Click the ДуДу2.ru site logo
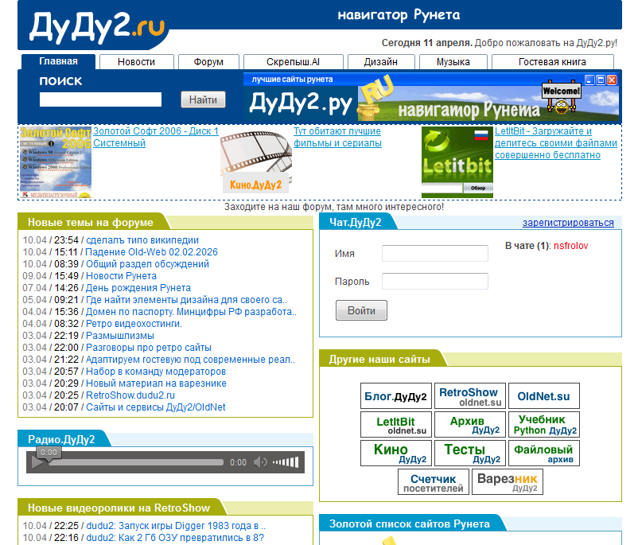638x545 pixels. (x=97, y=26)
